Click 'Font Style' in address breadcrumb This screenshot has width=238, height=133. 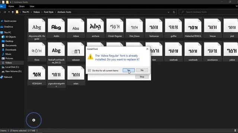click(x=49, y=12)
